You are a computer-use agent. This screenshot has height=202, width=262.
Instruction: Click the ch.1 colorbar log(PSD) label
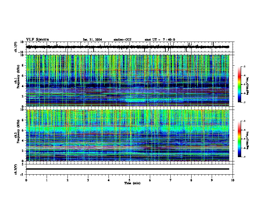[247, 86]
